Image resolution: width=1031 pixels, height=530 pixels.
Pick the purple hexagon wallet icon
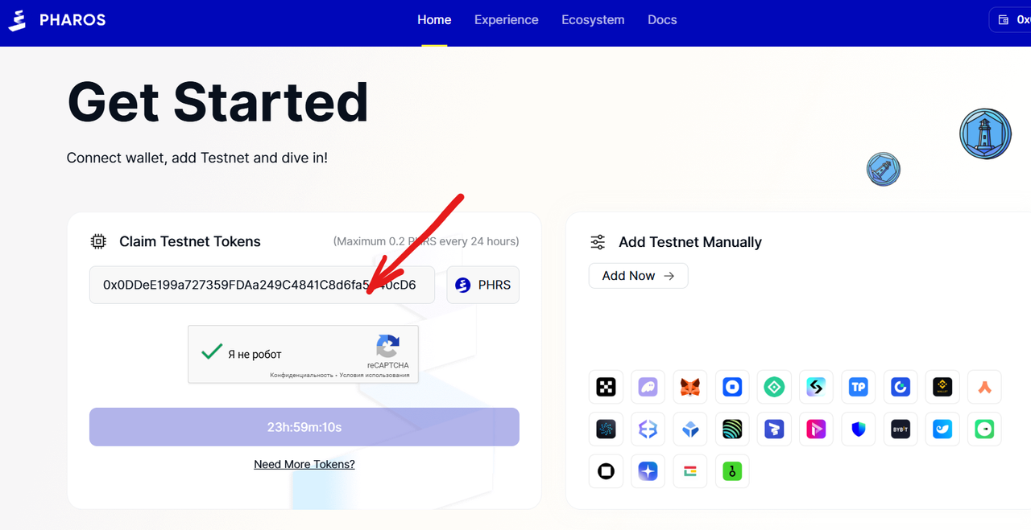(648, 429)
